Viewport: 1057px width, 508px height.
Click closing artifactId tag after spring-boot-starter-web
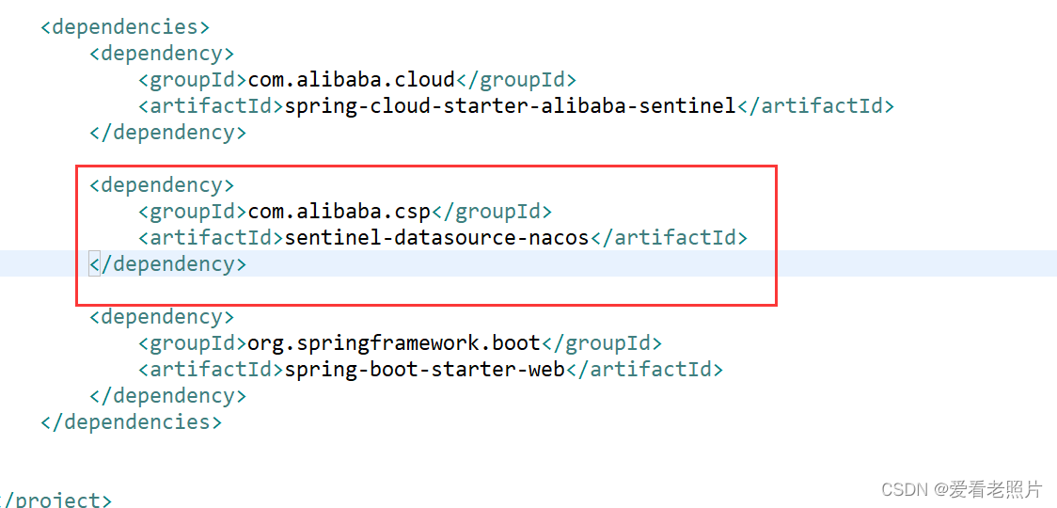point(644,370)
